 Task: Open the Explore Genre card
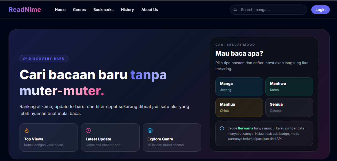coord(172,137)
